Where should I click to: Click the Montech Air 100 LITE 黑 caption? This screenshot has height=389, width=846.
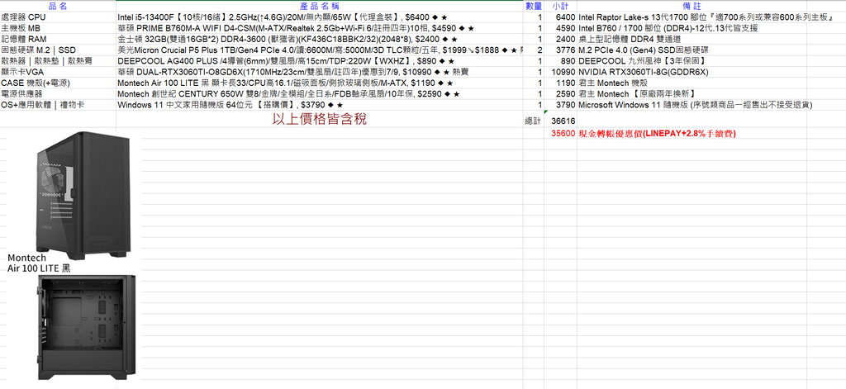39,263
